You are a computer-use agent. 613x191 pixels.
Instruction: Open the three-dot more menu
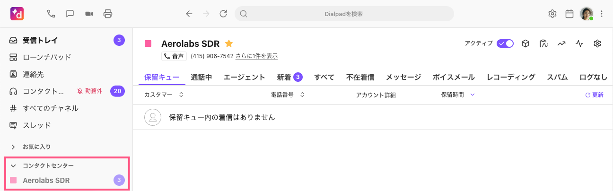tap(602, 14)
